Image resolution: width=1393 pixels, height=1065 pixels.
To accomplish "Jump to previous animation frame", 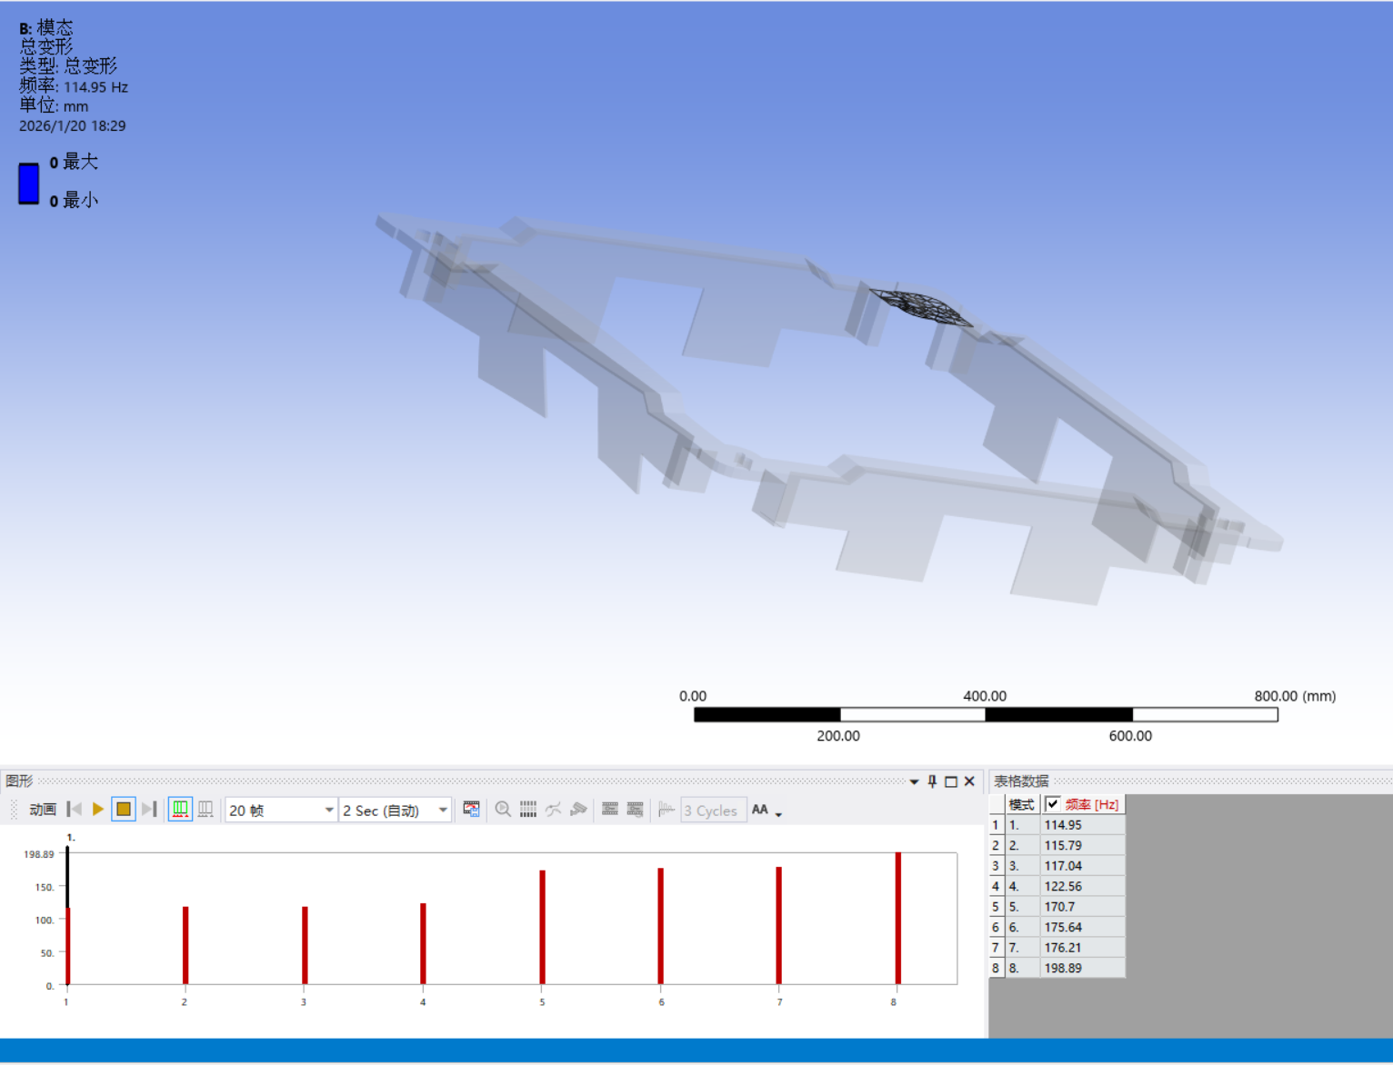I will [x=75, y=809].
